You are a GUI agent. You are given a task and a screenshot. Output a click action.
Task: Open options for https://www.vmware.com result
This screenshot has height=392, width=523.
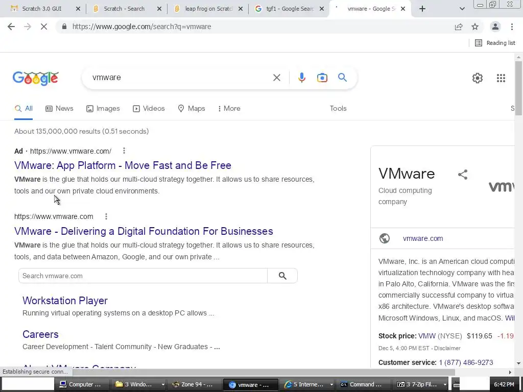(106, 216)
